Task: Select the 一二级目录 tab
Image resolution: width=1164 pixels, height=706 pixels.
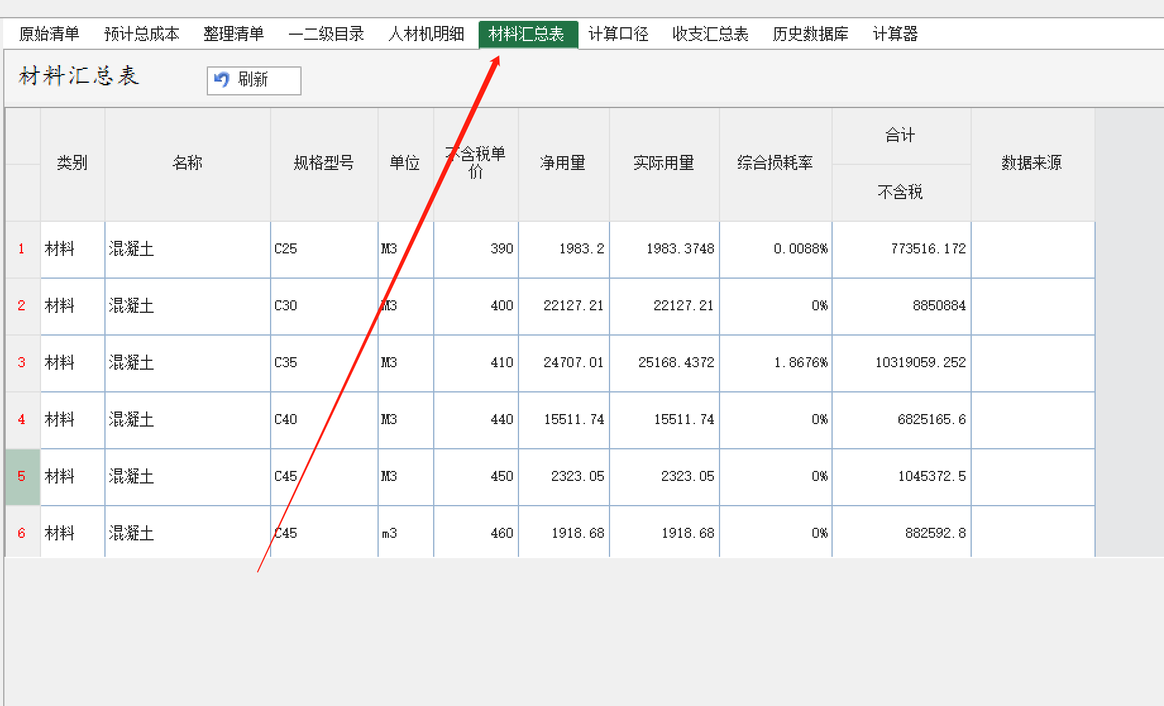Action: click(326, 34)
